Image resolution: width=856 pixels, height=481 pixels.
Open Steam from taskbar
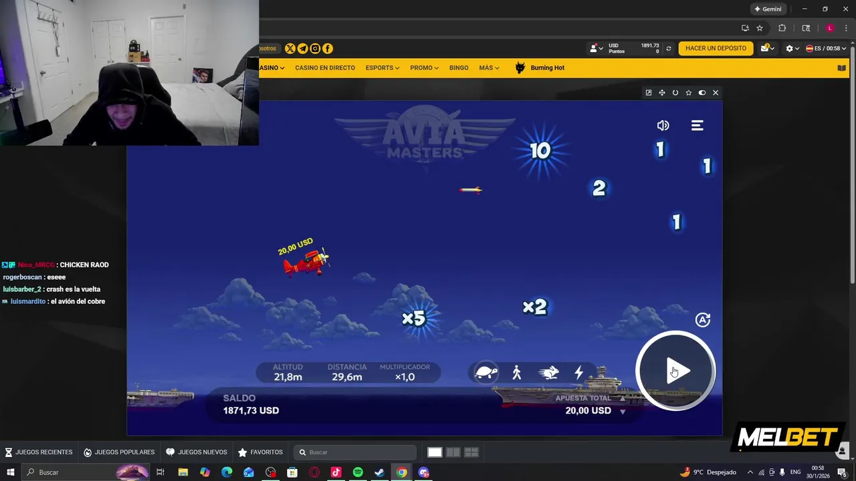tap(379, 472)
